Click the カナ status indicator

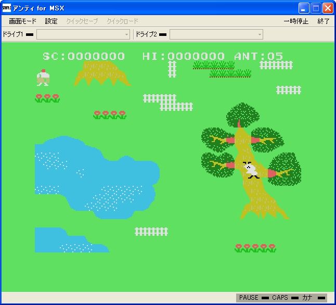point(313,298)
